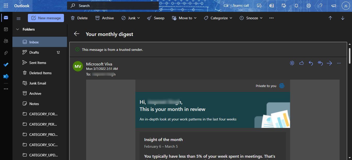Click the report chart illustration in the banner
The height and width of the screenshot is (160, 352).
(272, 116)
